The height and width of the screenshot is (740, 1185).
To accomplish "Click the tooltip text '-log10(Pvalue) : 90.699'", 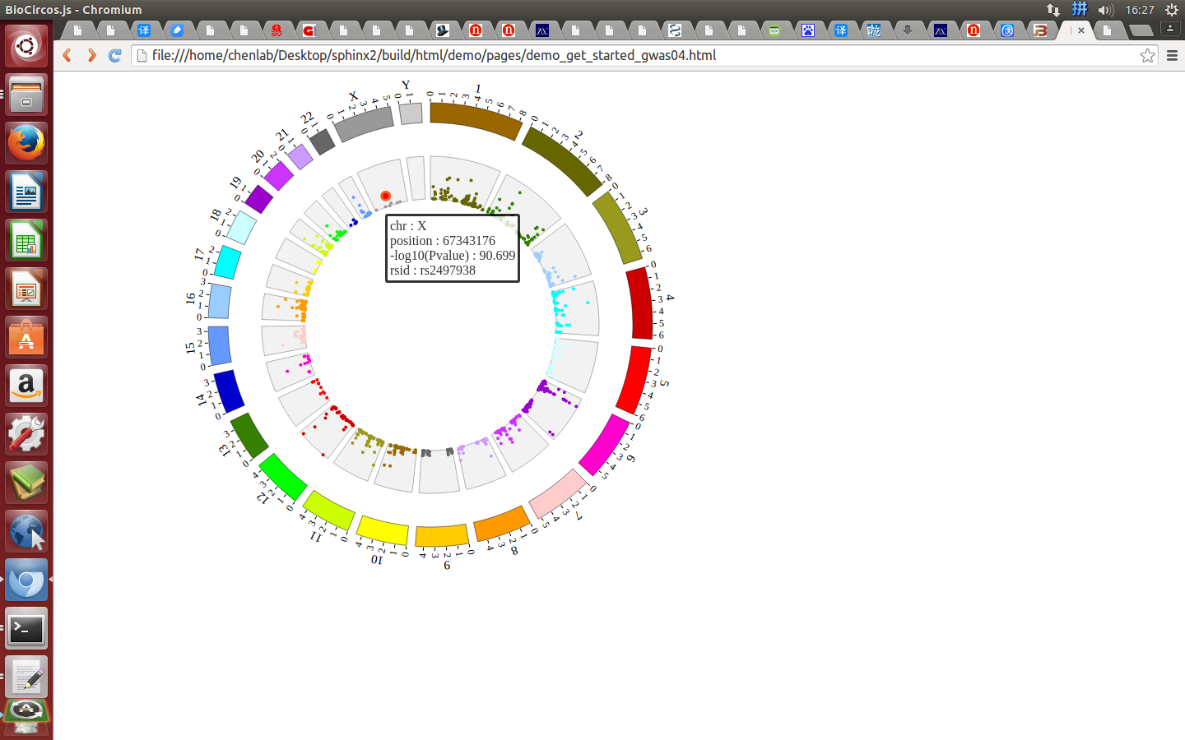I will pos(453,256).
